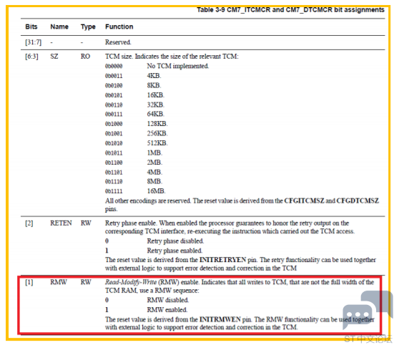Click the '0b1001' encoding value
Viewport: 399px width, 350px height.
pos(114,134)
